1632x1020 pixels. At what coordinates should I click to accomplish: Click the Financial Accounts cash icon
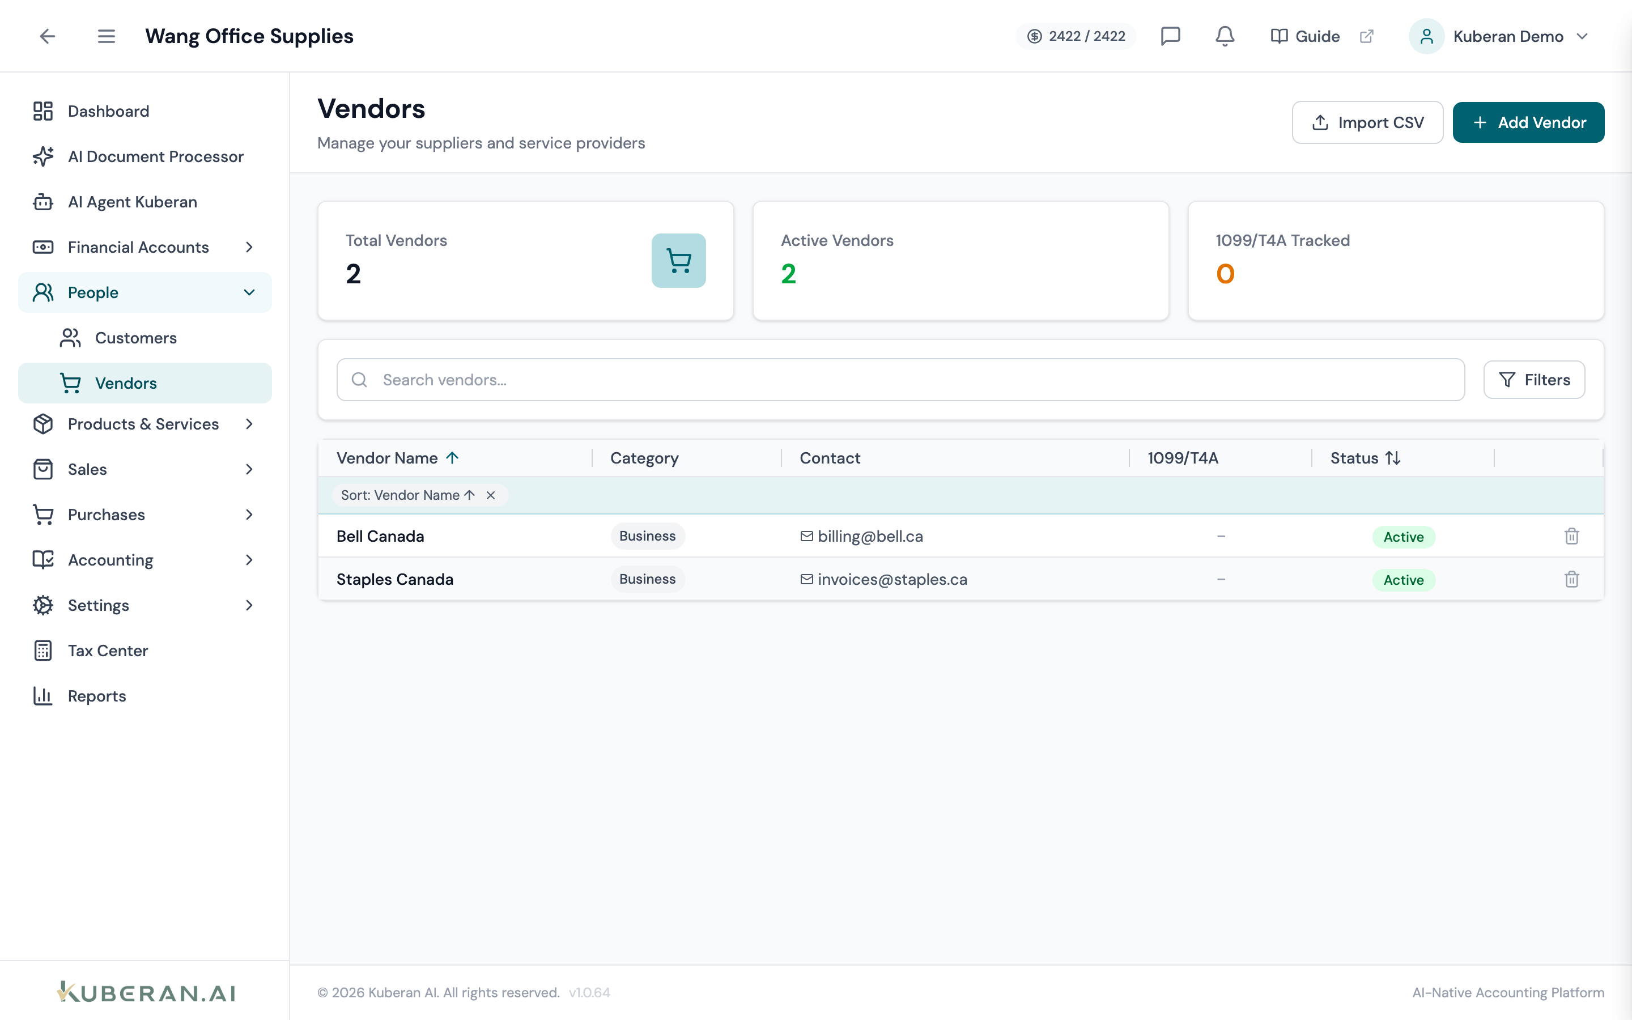click(x=43, y=247)
